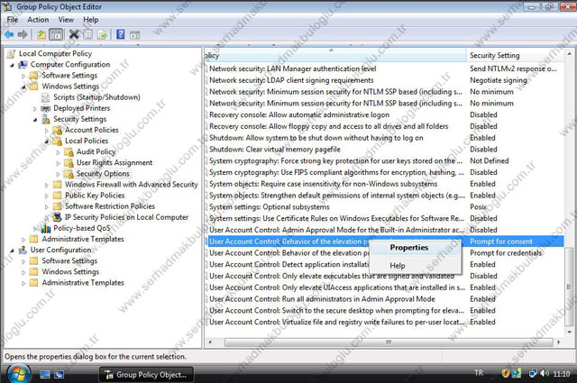Open the Action menu

[38, 20]
